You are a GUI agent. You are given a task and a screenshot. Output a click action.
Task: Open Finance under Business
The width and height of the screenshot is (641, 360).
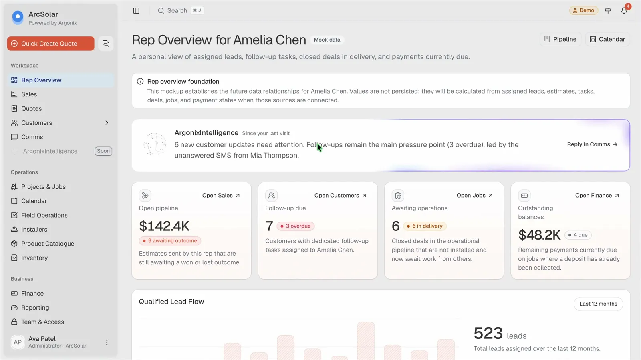[x=60, y=294]
